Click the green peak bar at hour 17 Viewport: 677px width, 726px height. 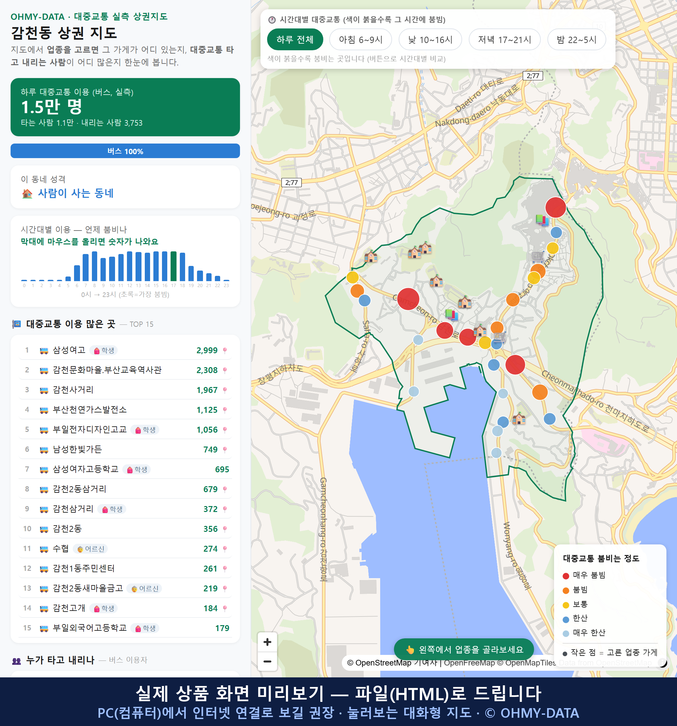coord(174,266)
